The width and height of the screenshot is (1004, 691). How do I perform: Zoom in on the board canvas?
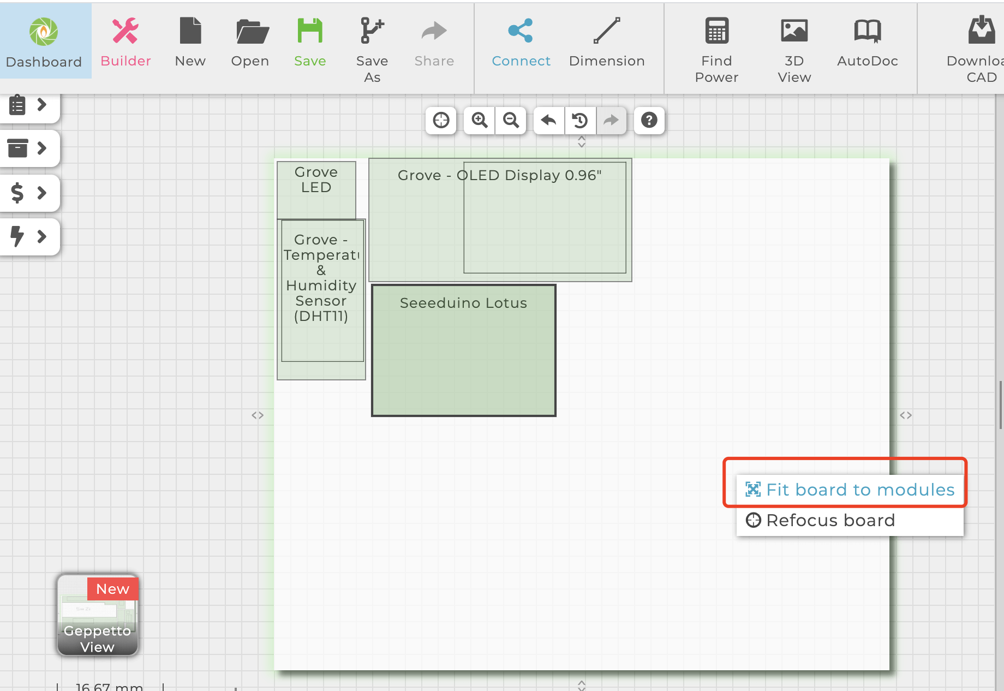480,120
